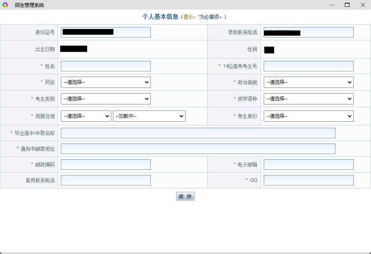Open the 考生身份 dropdown
Screen dimensions: 371x254
click(x=308, y=116)
